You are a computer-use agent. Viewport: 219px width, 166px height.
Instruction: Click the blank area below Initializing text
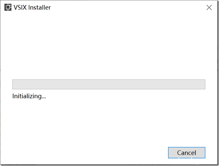(x=108, y=123)
